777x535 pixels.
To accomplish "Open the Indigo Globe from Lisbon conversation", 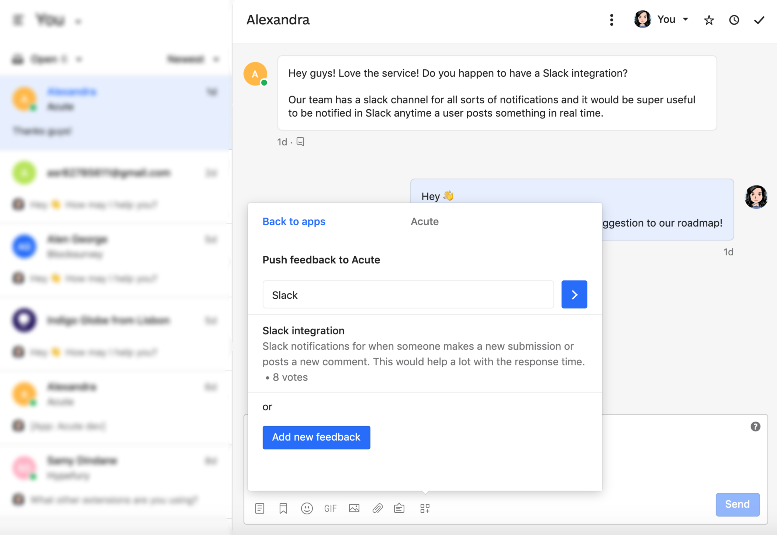I will tap(115, 334).
